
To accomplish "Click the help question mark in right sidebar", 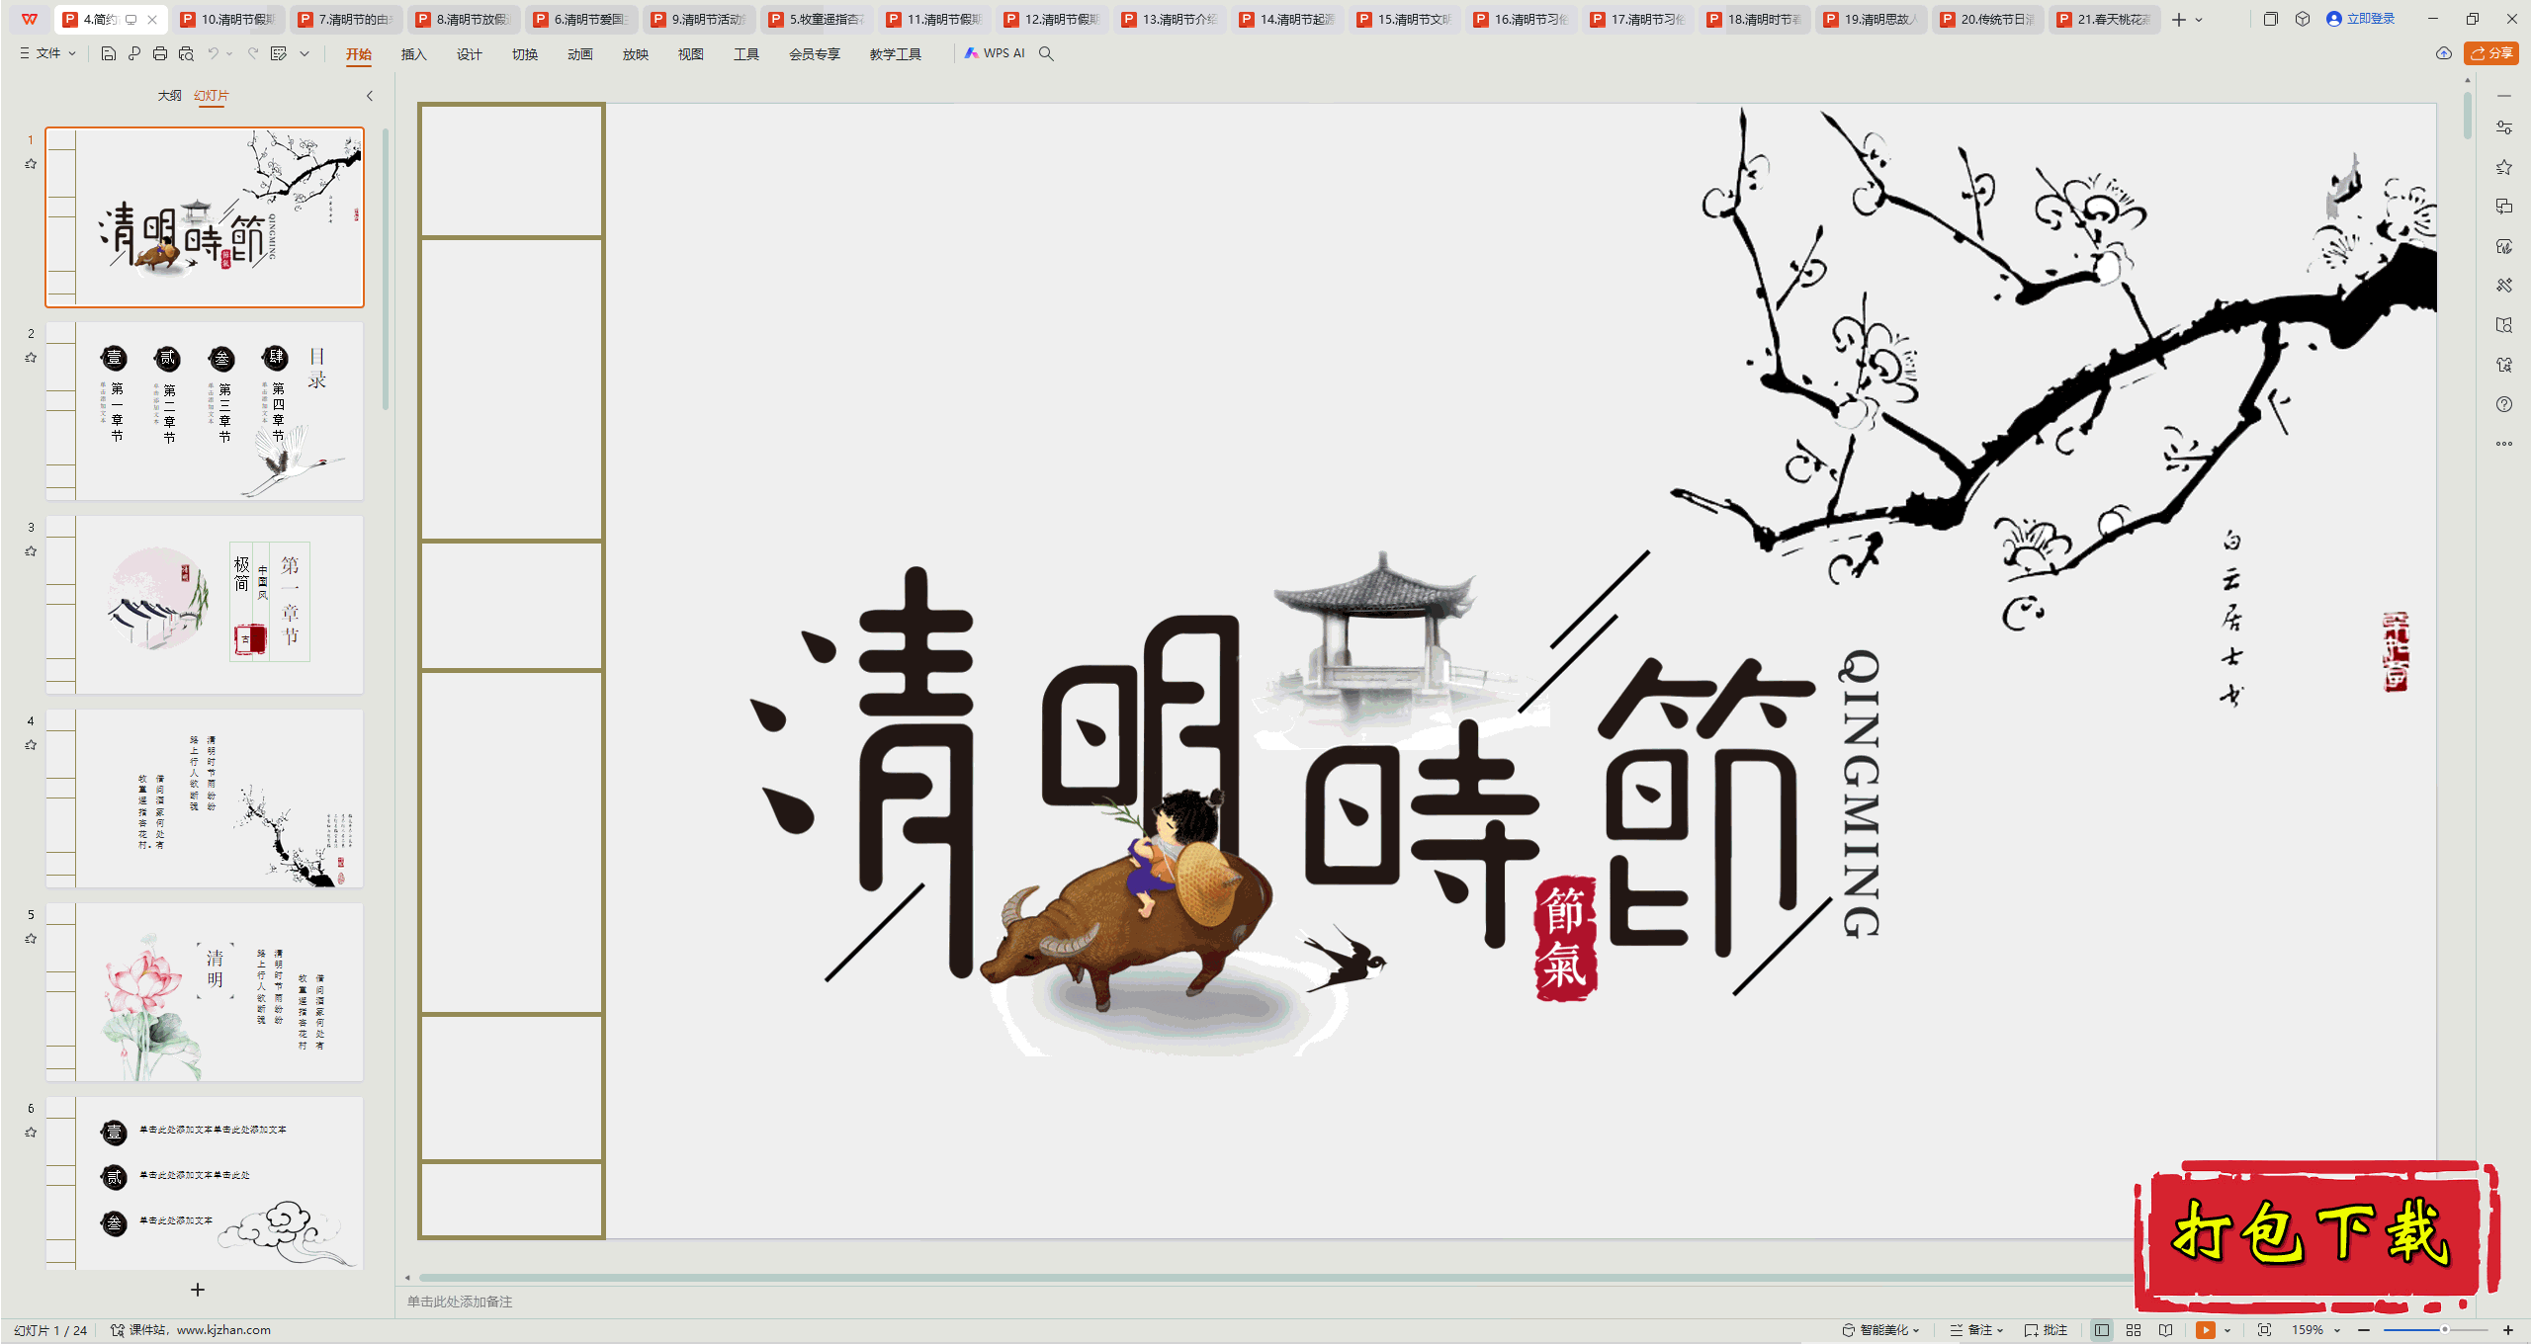I will (x=2504, y=404).
